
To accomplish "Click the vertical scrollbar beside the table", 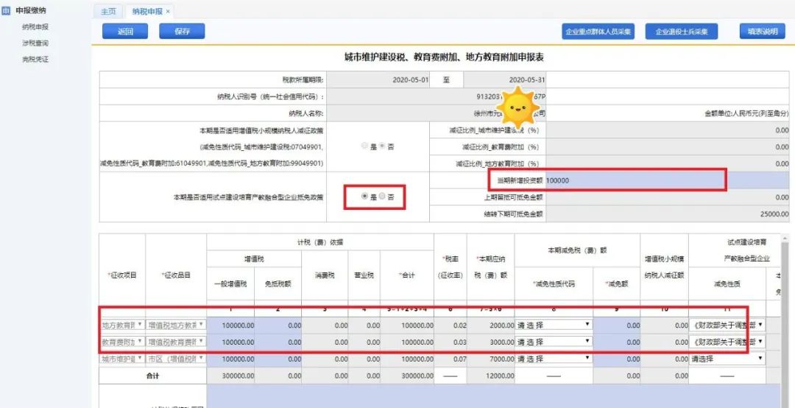I will click(x=786, y=309).
